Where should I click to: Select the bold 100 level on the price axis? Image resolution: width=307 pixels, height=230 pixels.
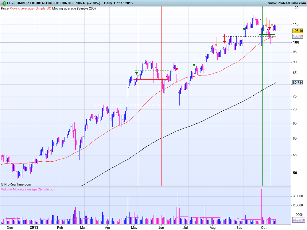coord(296,42)
